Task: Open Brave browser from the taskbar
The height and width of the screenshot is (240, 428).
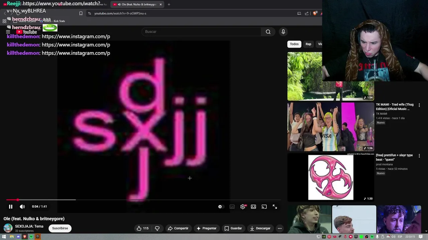Action: pos(25,237)
